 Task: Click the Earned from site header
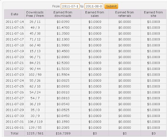153,14
